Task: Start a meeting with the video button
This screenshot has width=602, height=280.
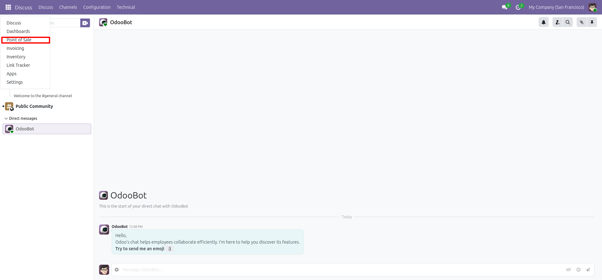Action: pos(85,23)
